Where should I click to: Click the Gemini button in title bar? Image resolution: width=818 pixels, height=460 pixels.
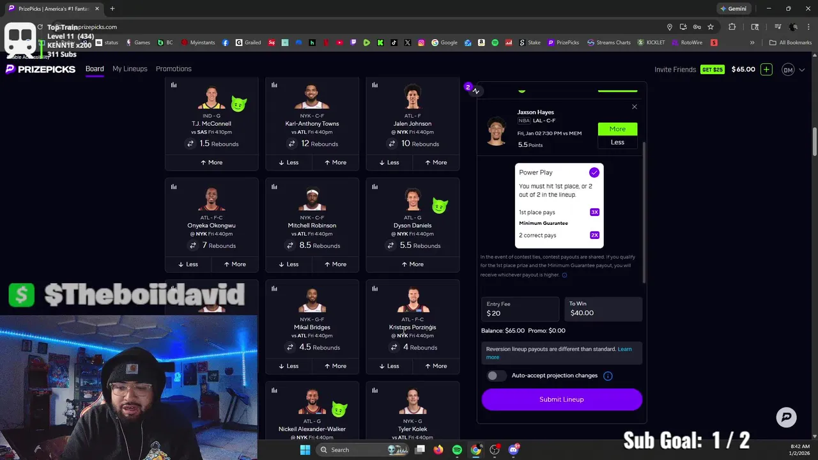(732, 8)
